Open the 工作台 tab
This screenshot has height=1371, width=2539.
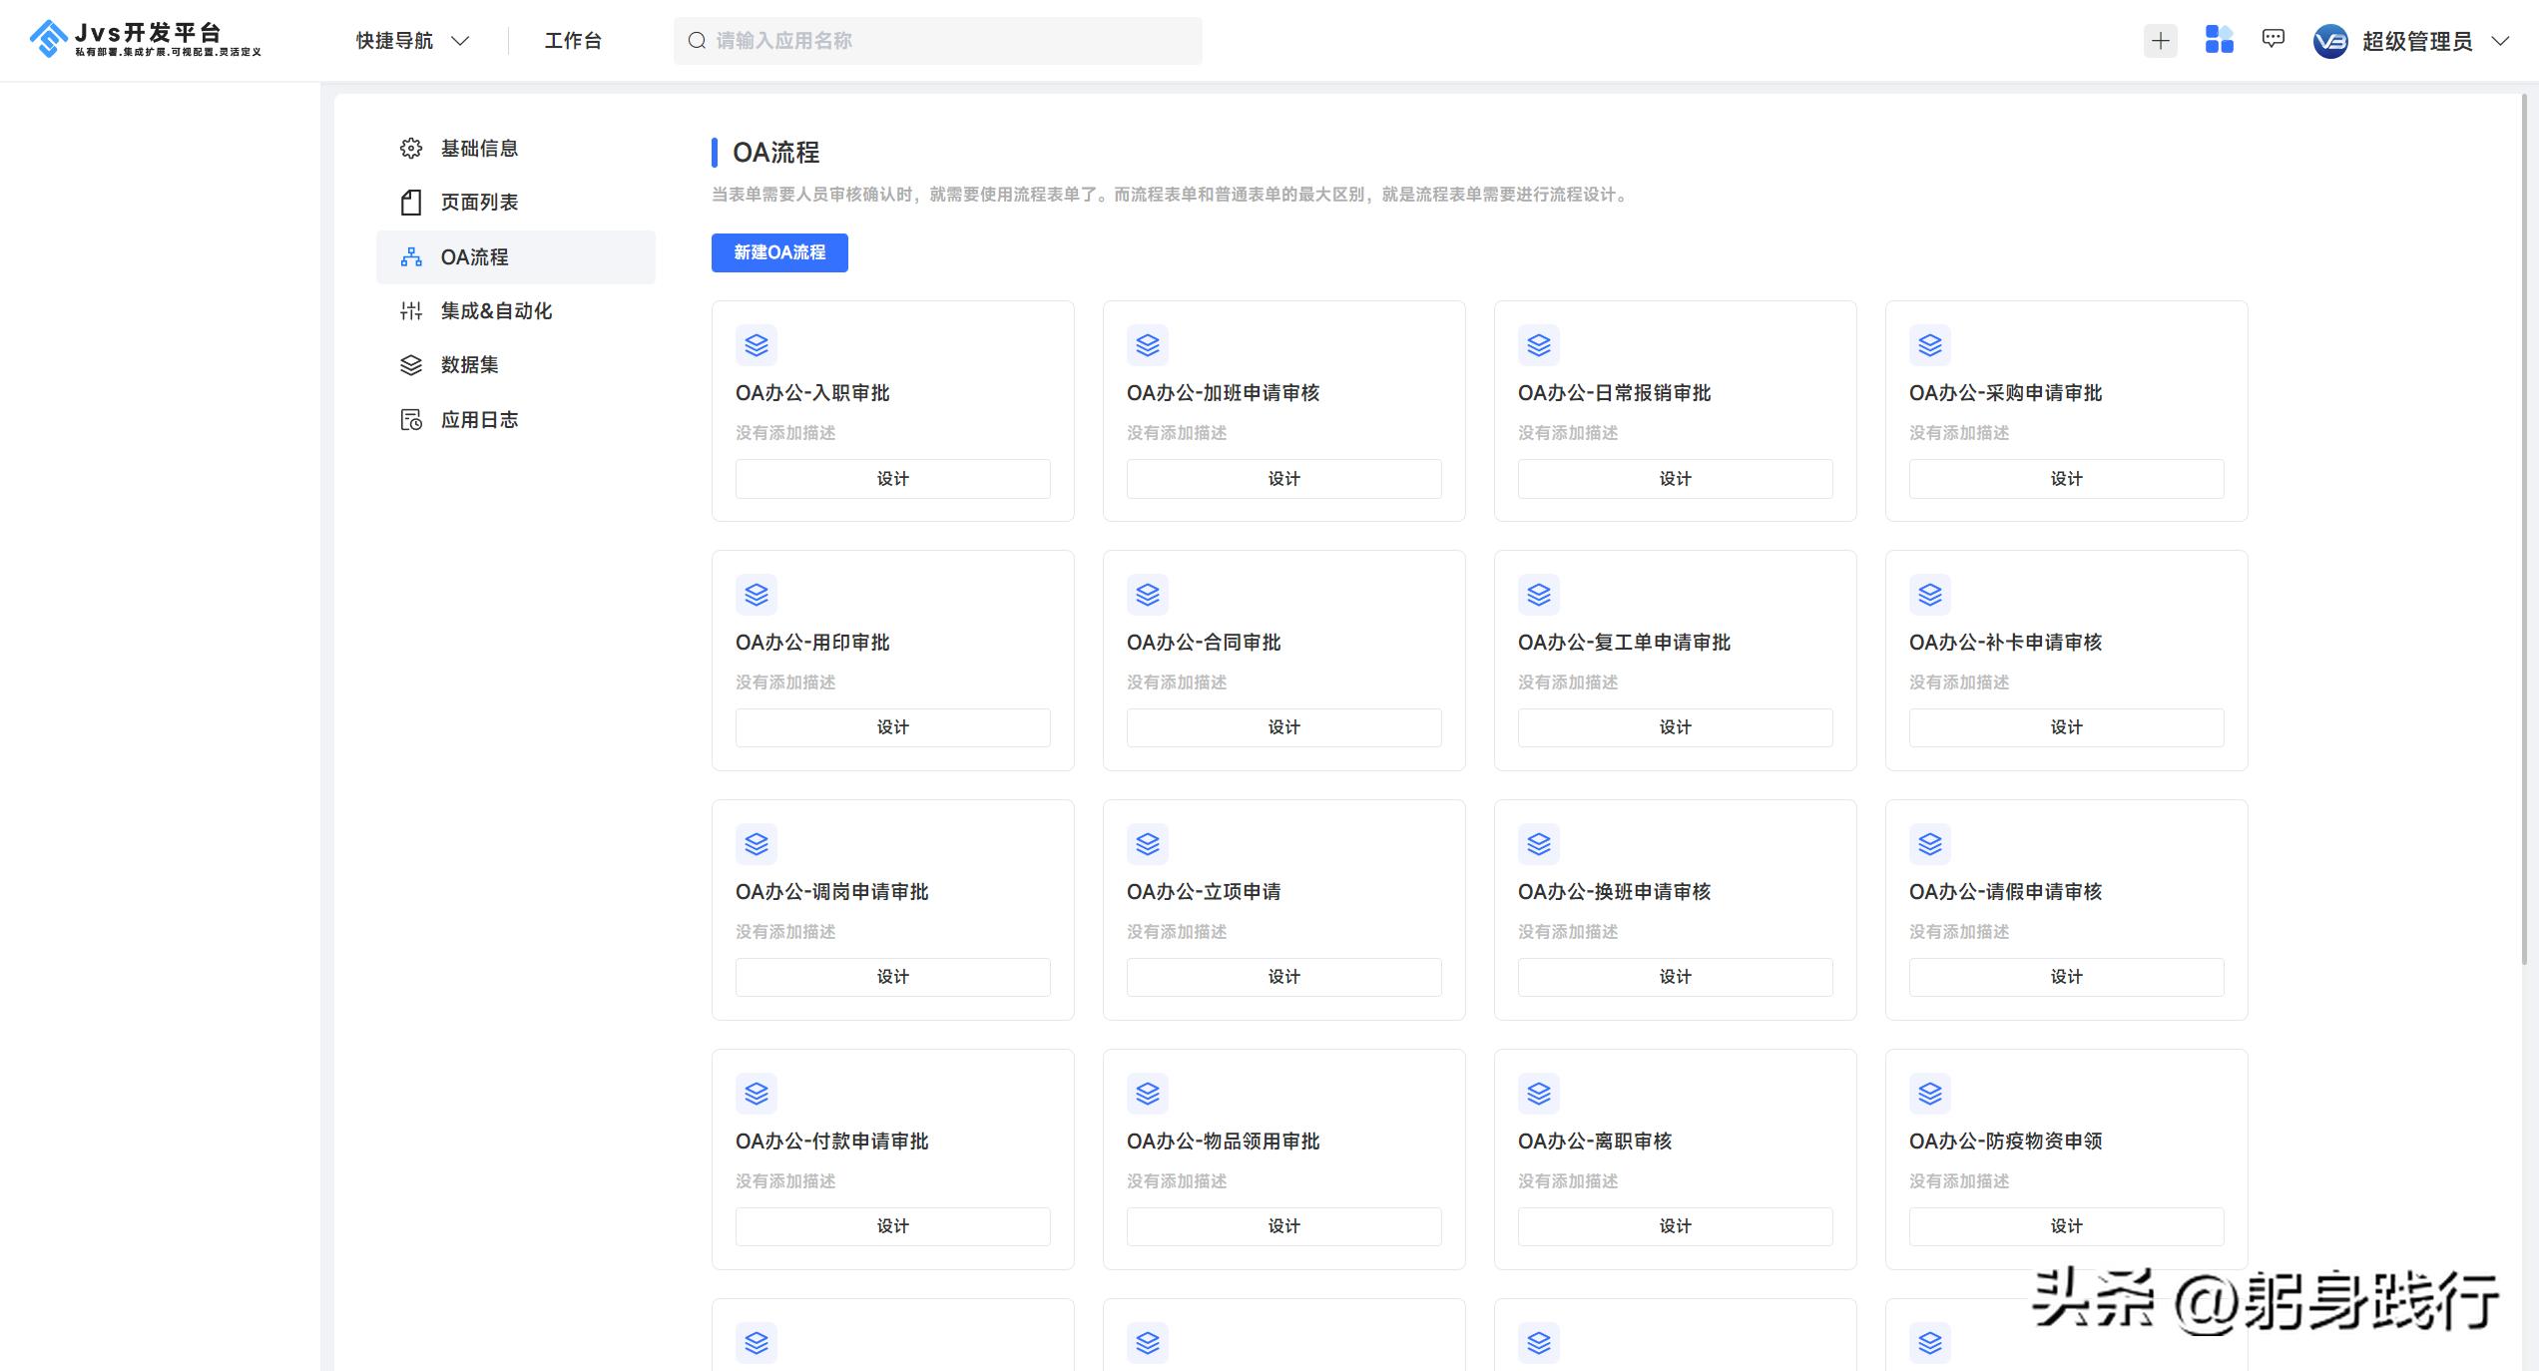(x=573, y=41)
